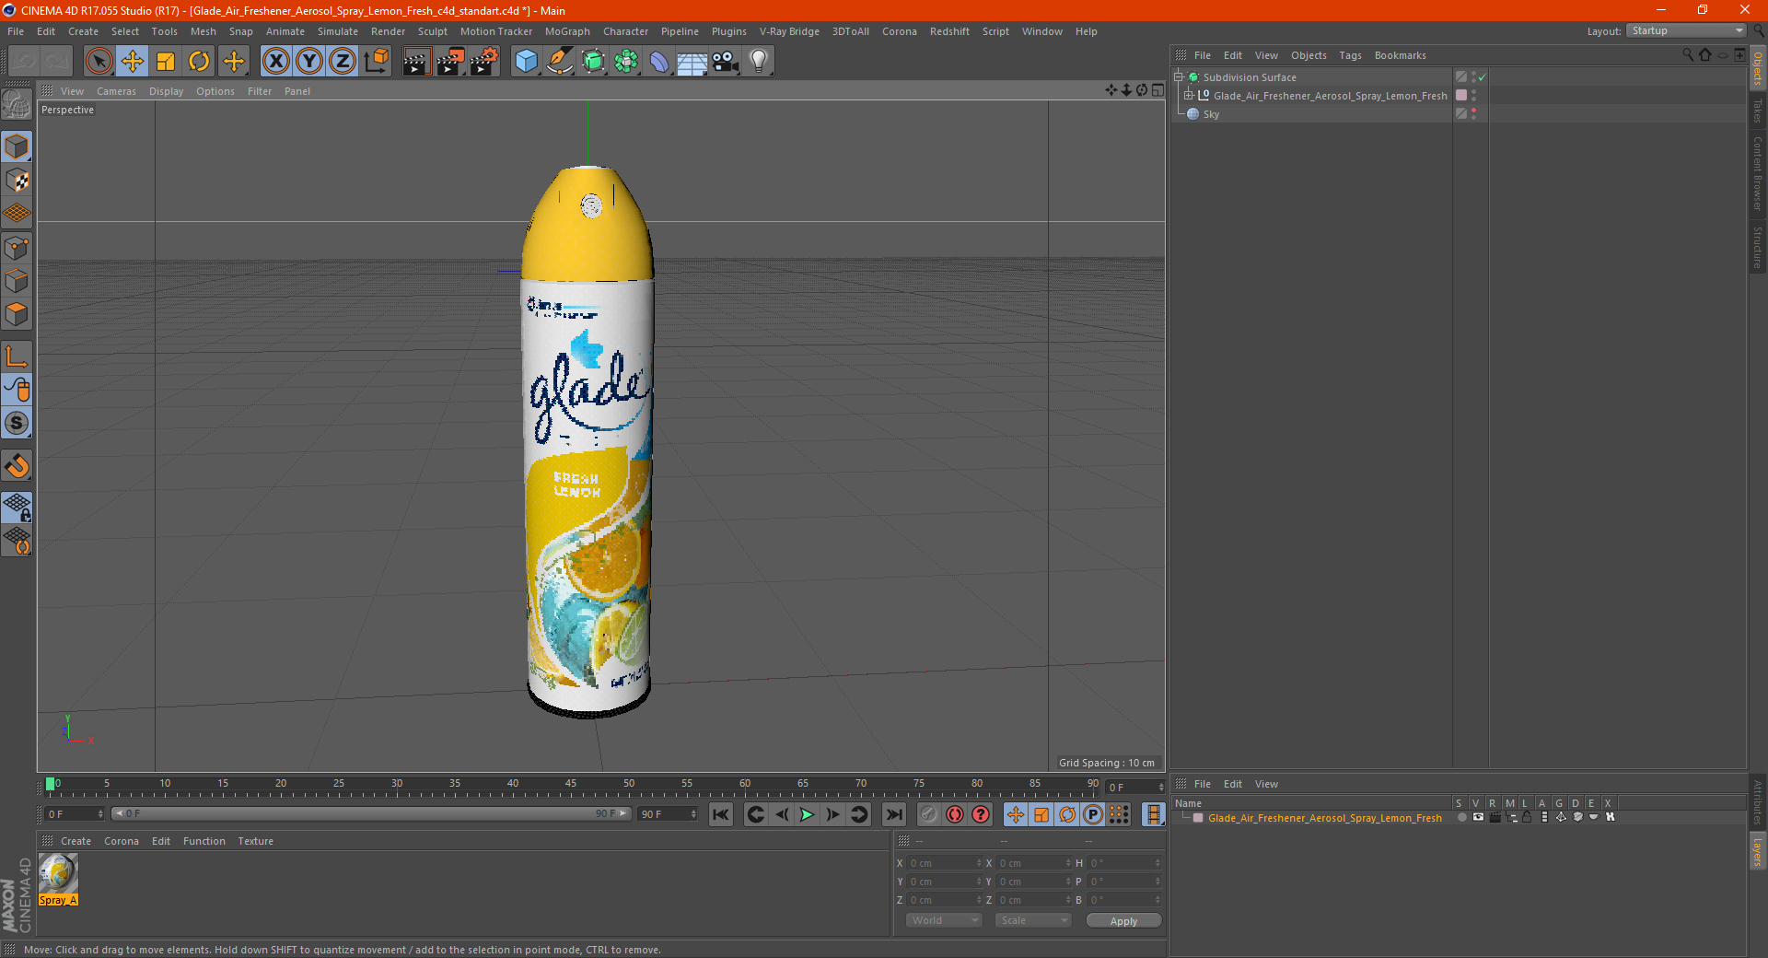Viewport: 1768px width, 958px height.
Task: Add a Cube primitive object
Action: coord(526,62)
